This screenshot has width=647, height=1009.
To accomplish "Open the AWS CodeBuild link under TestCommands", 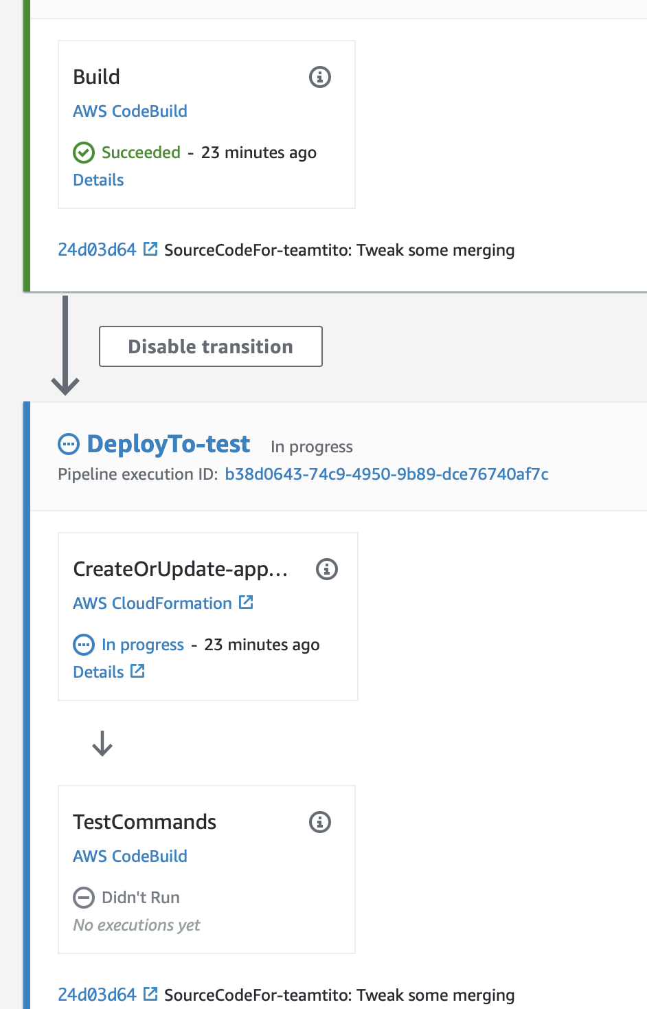I will pyautogui.click(x=130, y=856).
